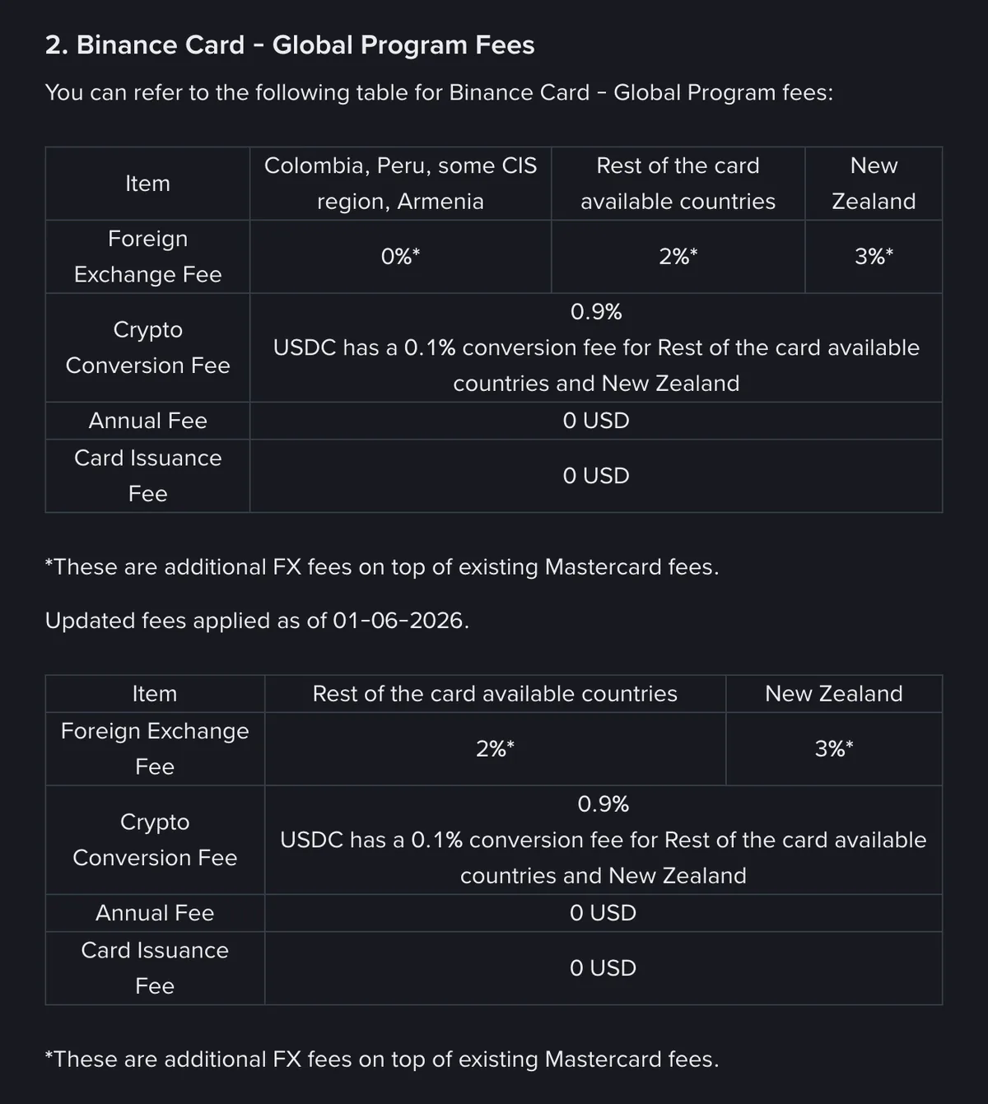
Task: Click the second table's USDC conversion fee note
Action: coord(603,858)
